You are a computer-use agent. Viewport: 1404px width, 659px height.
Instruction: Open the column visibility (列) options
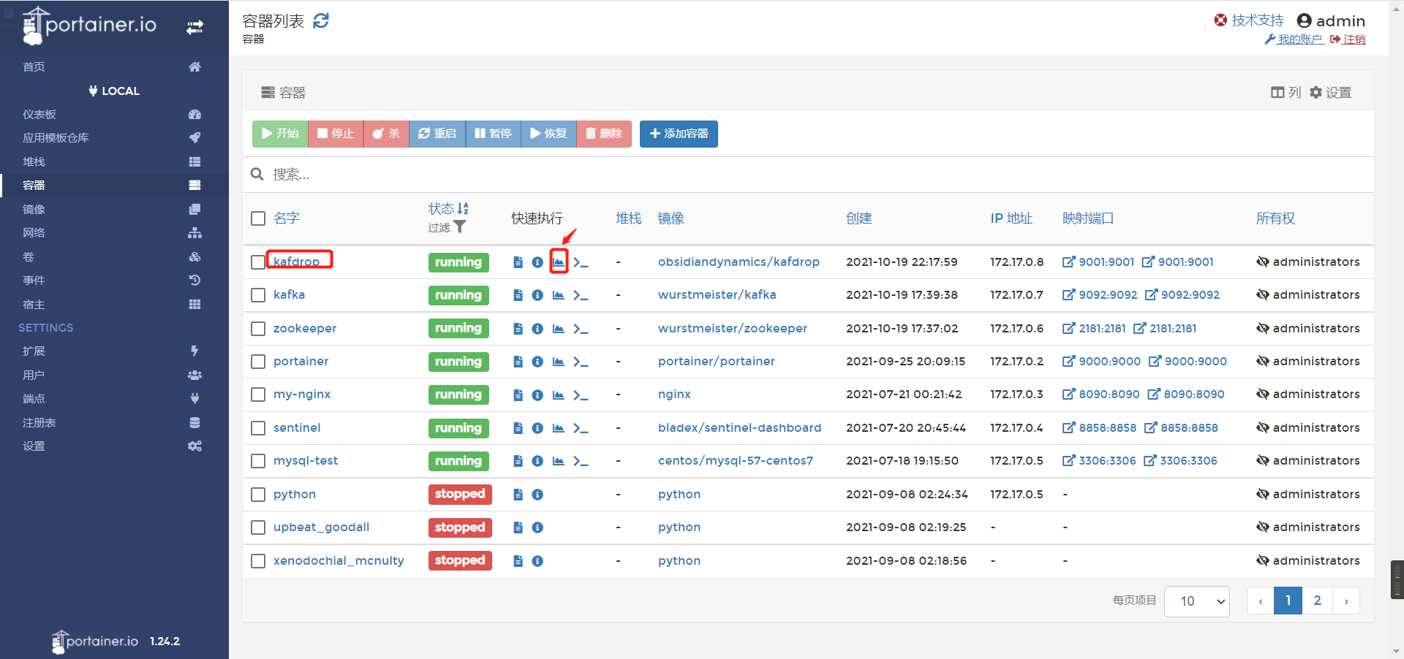point(1285,92)
